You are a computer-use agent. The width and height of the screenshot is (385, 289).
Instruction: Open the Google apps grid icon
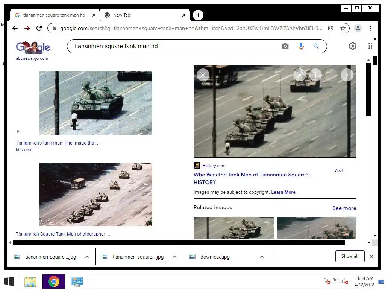(370, 46)
